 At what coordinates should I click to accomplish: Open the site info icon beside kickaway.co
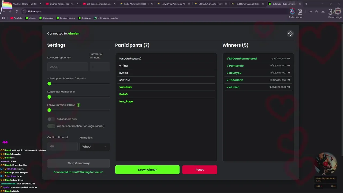click(24, 12)
